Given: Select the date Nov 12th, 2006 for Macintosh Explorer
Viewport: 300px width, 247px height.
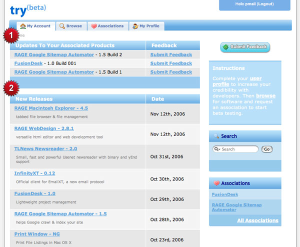Looking at the screenshot, I should 167,114.
